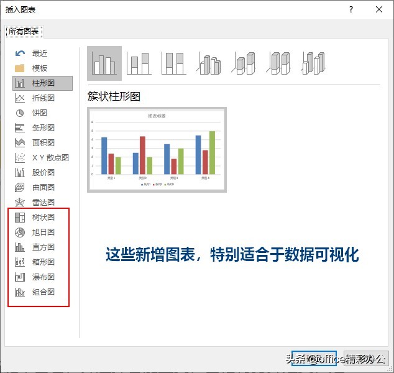This screenshot has width=394, height=373.
Task: Select the 曲面图 surface chart category
Action: (42, 188)
